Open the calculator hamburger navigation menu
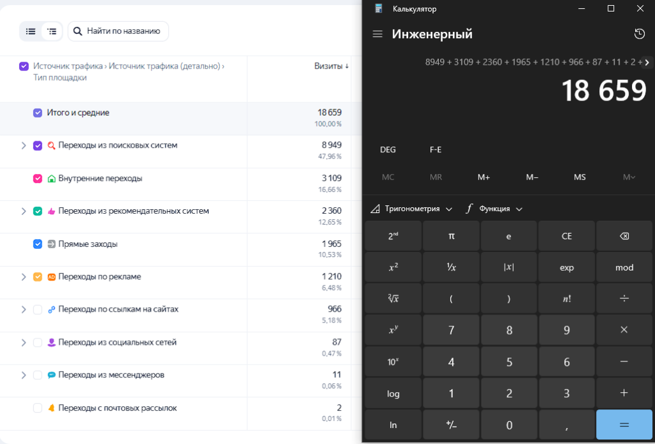This screenshot has height=444, width=655. [x=377, y=35]
